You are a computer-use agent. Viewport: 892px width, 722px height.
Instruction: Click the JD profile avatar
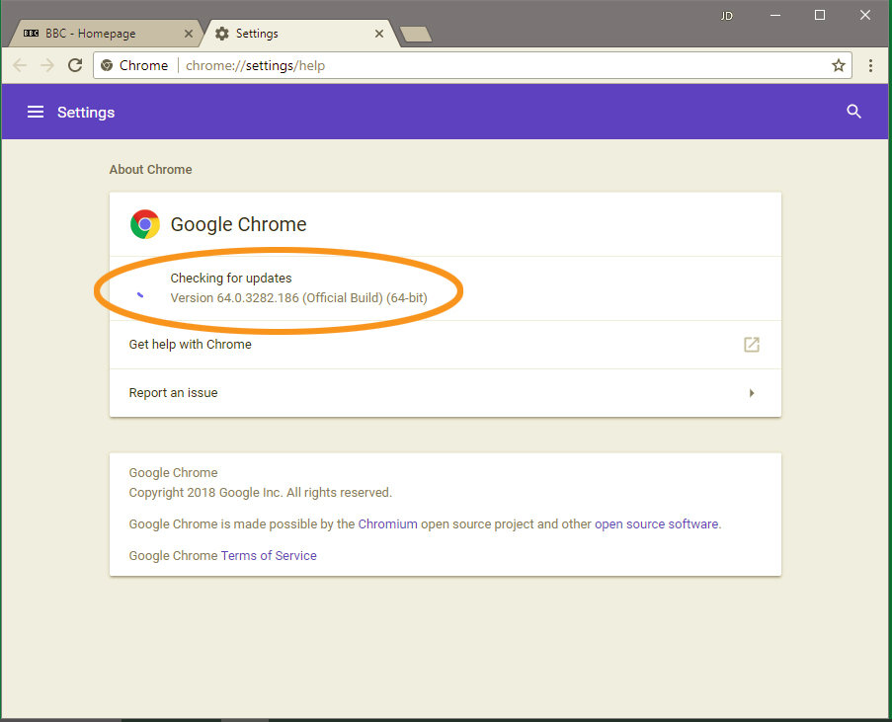coord(726,16)
